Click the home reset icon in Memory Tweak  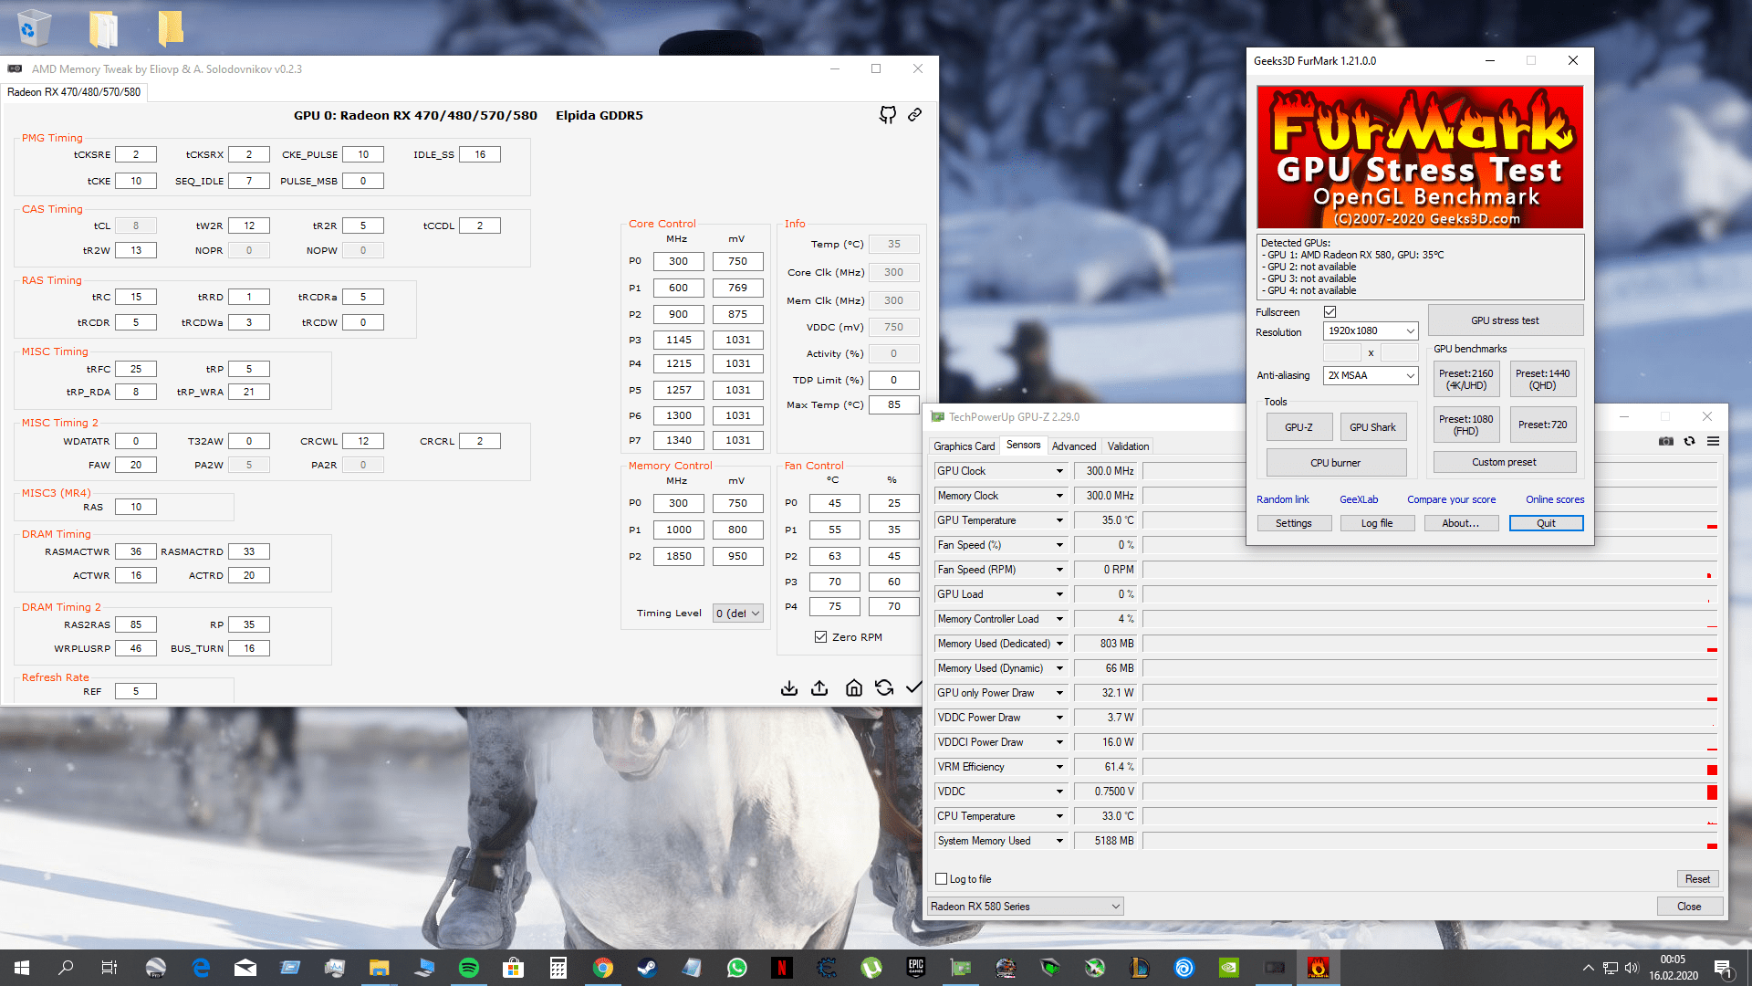point(853,688)
